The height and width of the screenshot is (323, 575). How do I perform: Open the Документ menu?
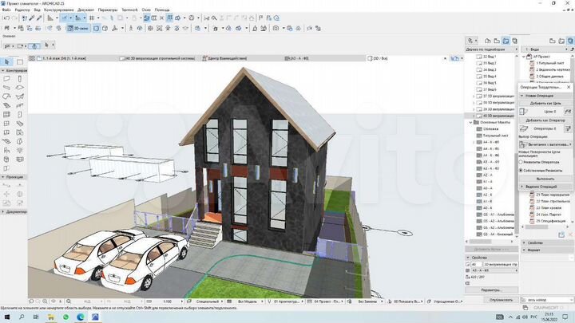pos(84,9)
